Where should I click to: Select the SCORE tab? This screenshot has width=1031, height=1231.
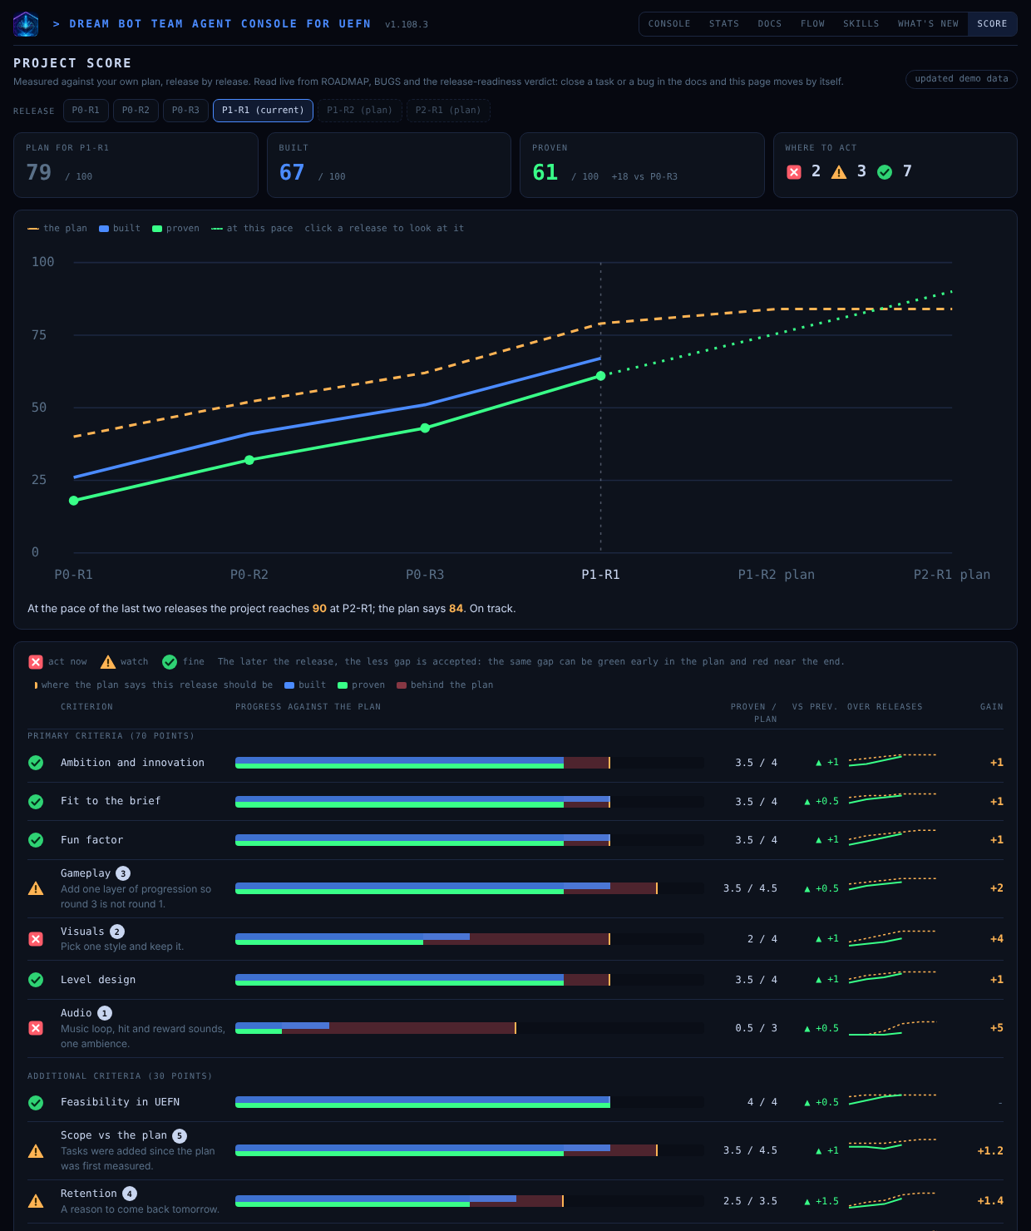tap(992, 24)
